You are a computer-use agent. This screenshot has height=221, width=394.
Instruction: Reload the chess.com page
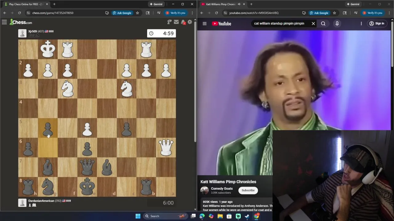coord(19,13)
